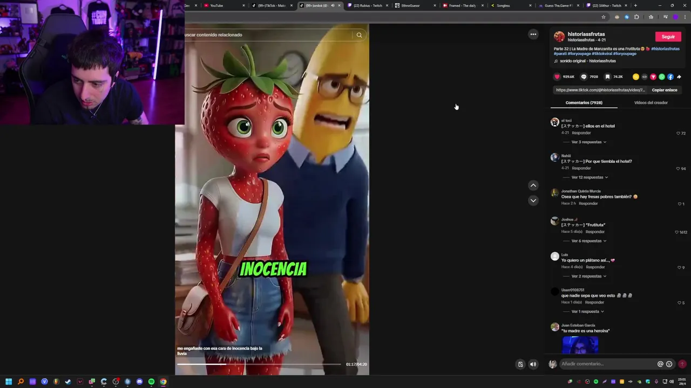Mention a user with the @ icon

[x=660, y=364]
